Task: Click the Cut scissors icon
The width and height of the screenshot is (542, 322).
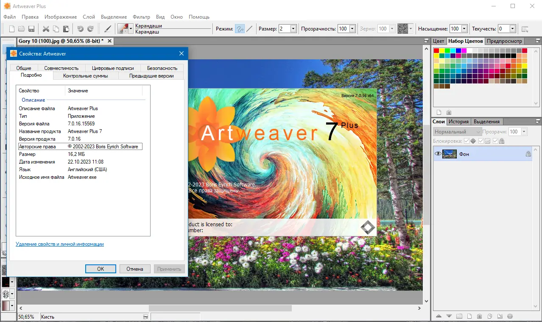Action: [x=46, y=29]
